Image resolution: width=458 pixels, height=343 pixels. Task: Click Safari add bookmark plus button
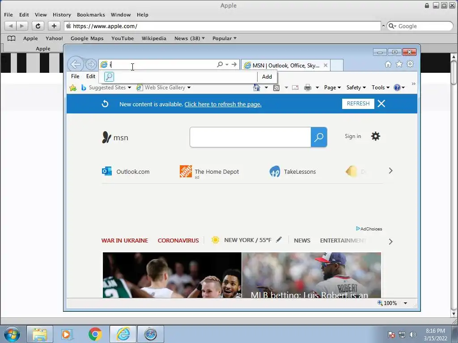(x=54, y=26)
